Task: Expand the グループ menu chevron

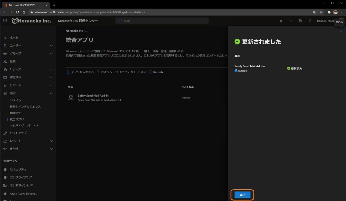Action: (51, 53)
